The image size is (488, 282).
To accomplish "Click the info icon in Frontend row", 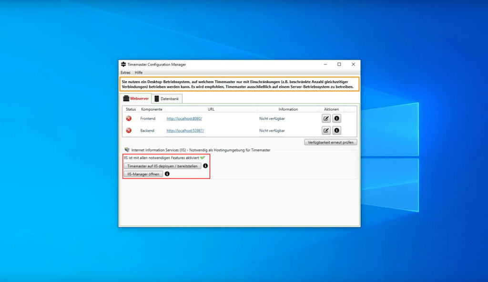I will tap(336, 118).
